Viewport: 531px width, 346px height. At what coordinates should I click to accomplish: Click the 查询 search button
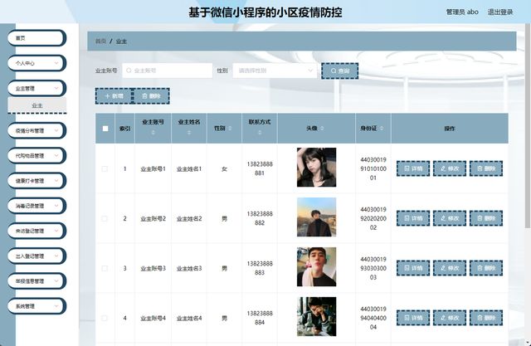(x=339, y=71)
